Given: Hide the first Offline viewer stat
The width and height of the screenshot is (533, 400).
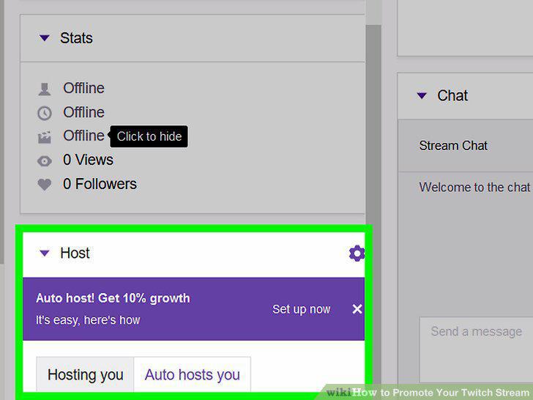Looking at the screenshot, I should [x=83, y=89].
